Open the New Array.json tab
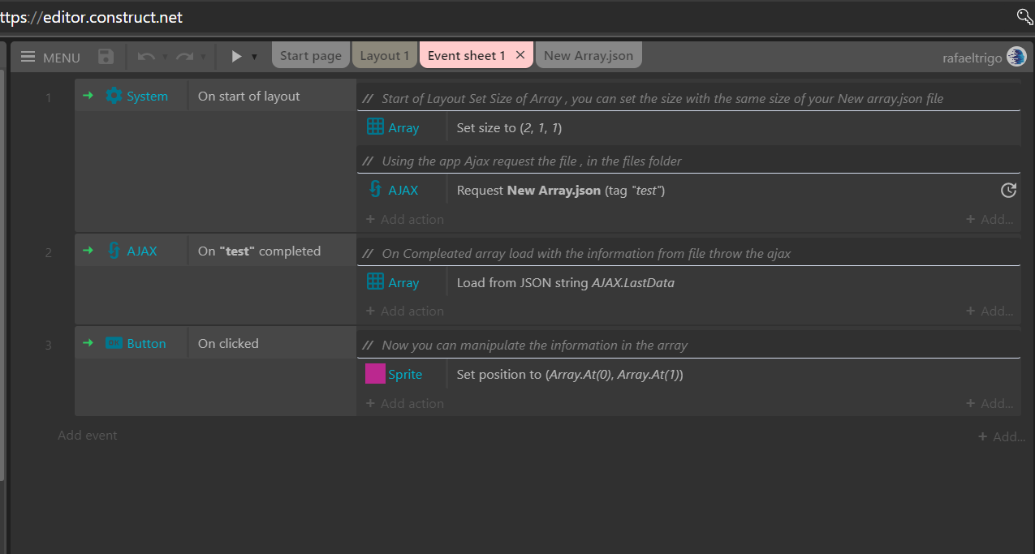 click(x=589, y=56)
